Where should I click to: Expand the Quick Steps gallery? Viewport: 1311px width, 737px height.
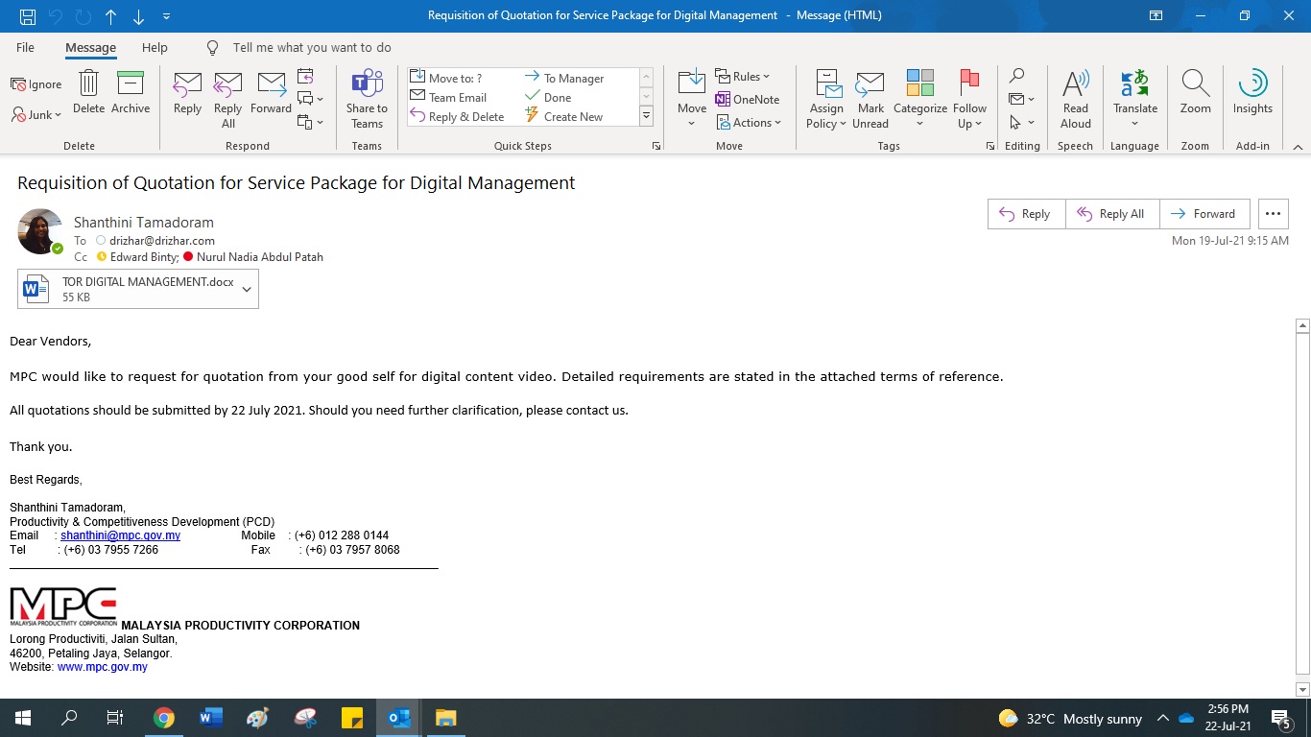646,116
